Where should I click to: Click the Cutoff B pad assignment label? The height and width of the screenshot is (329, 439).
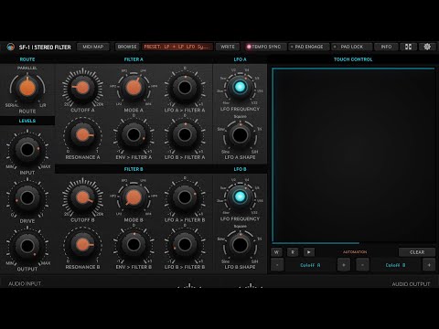point(395,265)
